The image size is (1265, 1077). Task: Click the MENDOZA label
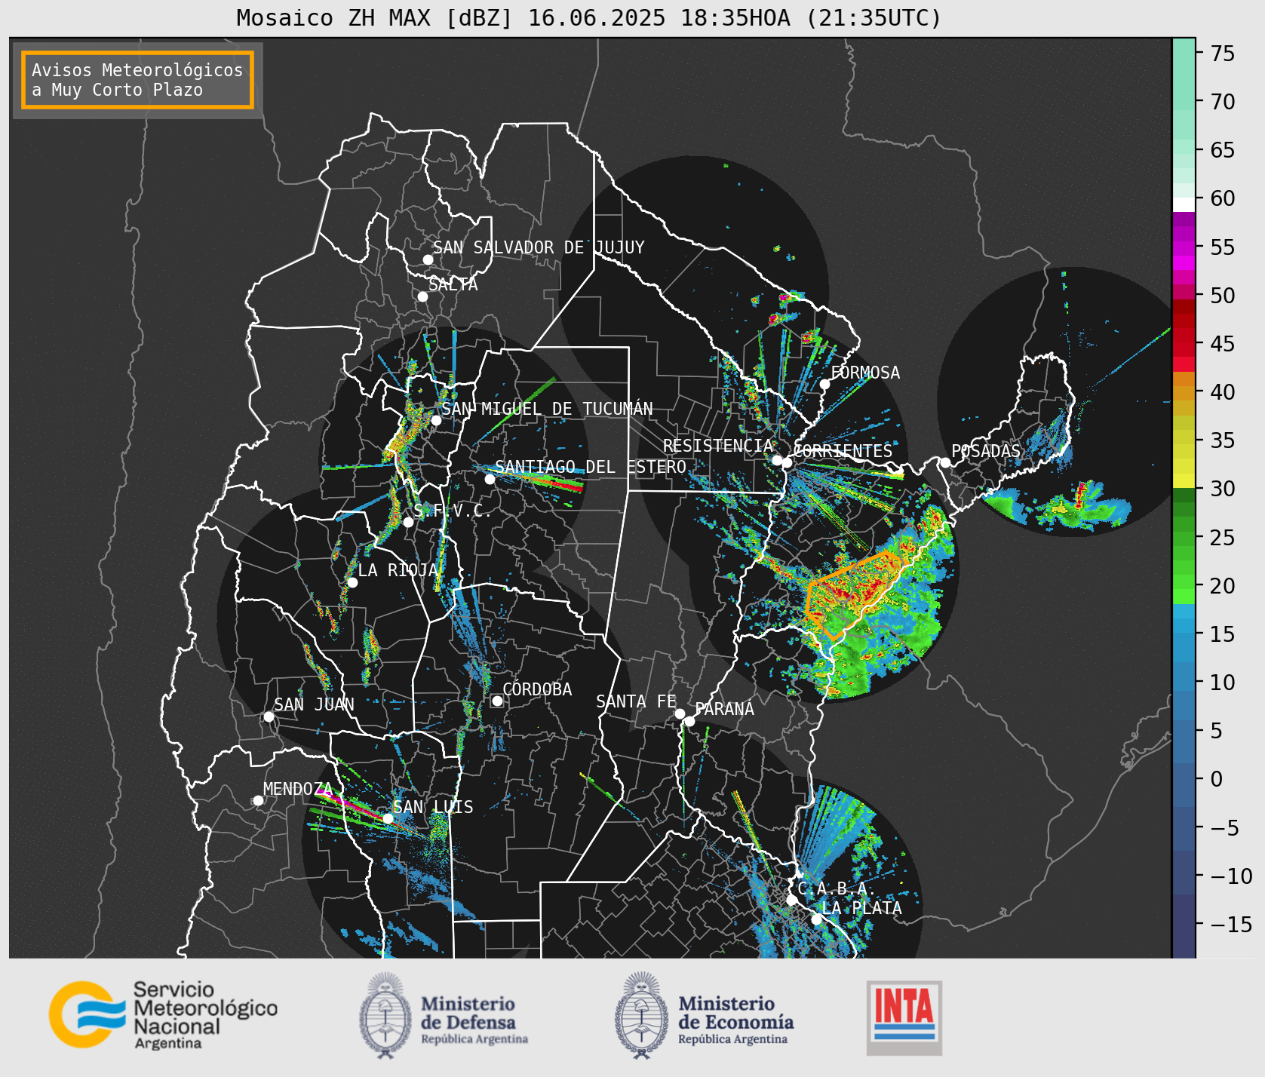pos(298,789)
